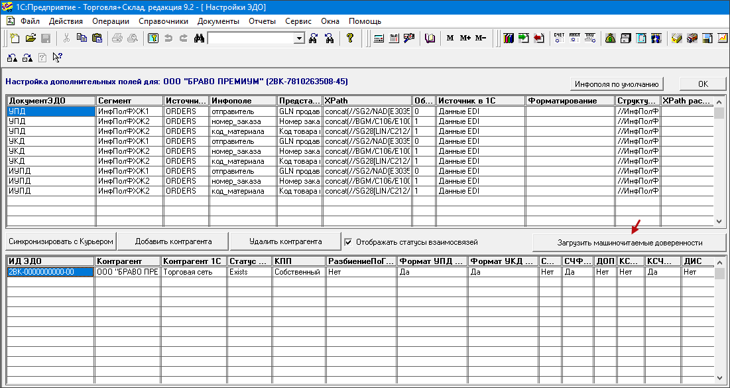The image size is (730, 388).
Task: Toggle 'Отображать статусы взаимосвязей' checkbox
Action: pyautogui.click(x=348, y=241)
